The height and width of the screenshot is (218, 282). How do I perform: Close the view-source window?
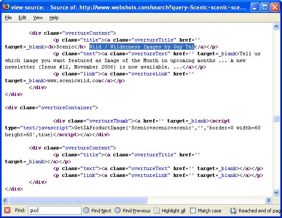point(275,7)
